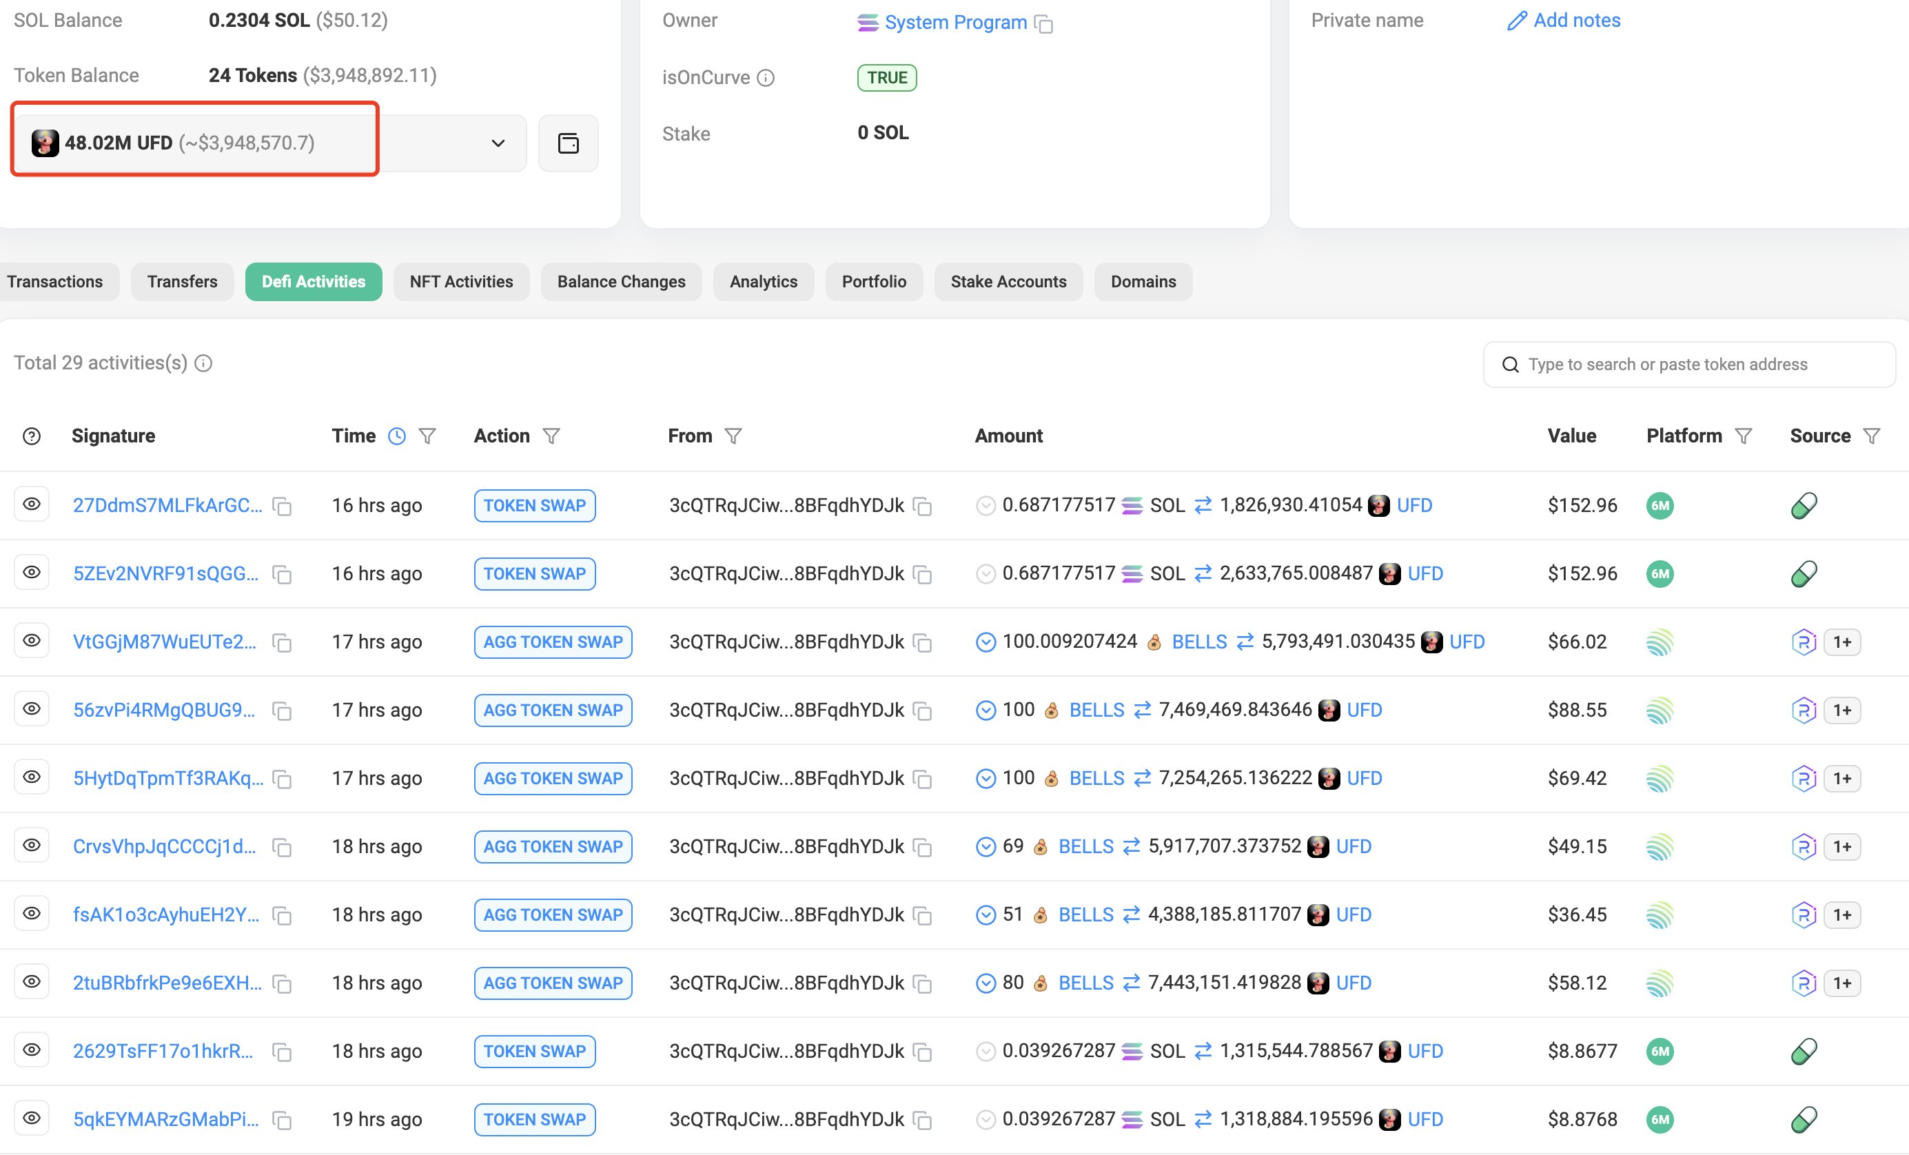Toggle eye for 2tuBRbfrkPe9e6EXH row

pyautogui.click(x=32, y=981)
